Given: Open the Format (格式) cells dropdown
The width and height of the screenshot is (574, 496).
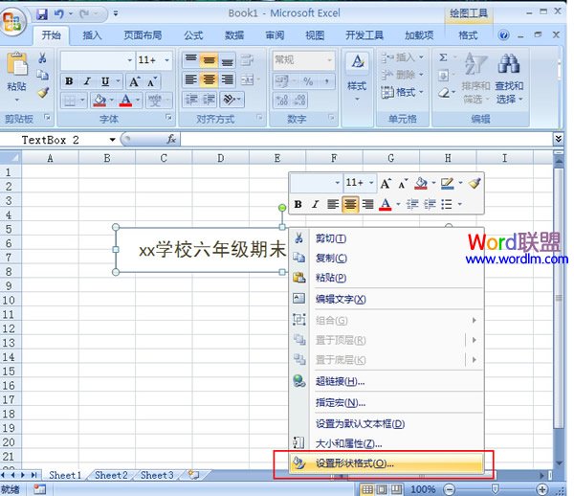Looking at the screenshot, I should (x=402, y=92).
